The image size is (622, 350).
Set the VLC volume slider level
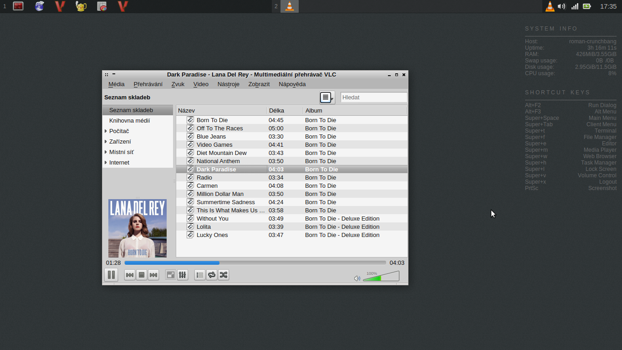(x=381, y=276)
